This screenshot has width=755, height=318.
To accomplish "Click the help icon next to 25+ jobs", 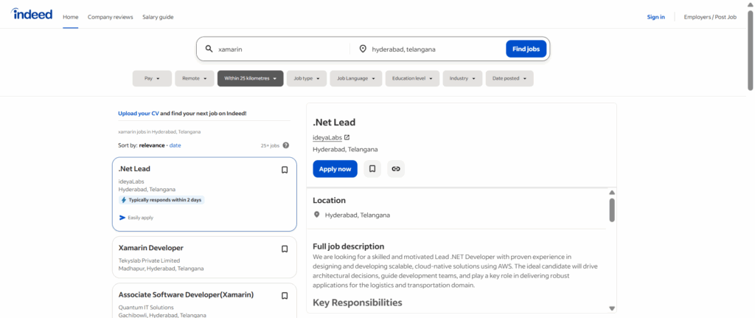I will [286, 145].
